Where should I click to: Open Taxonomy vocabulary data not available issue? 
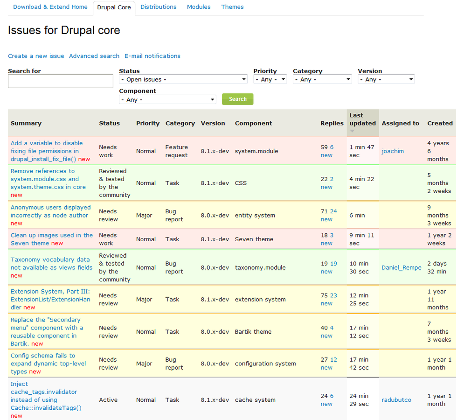51,263
